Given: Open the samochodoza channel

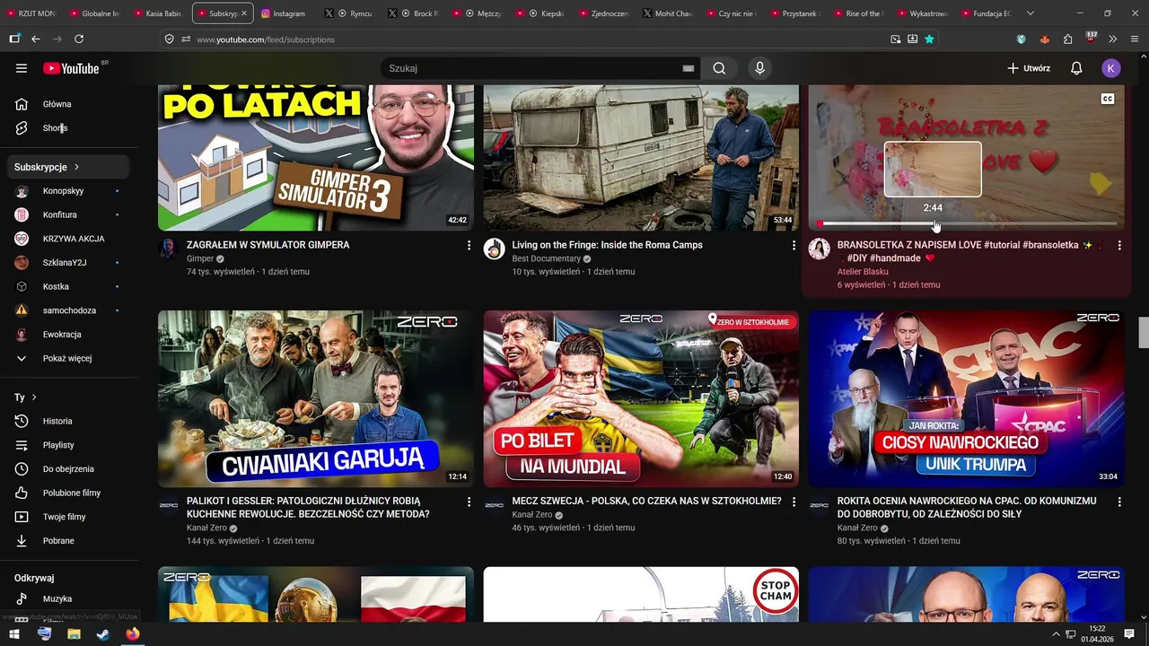Looking at the screenshot, I should [x=69, y=310].
